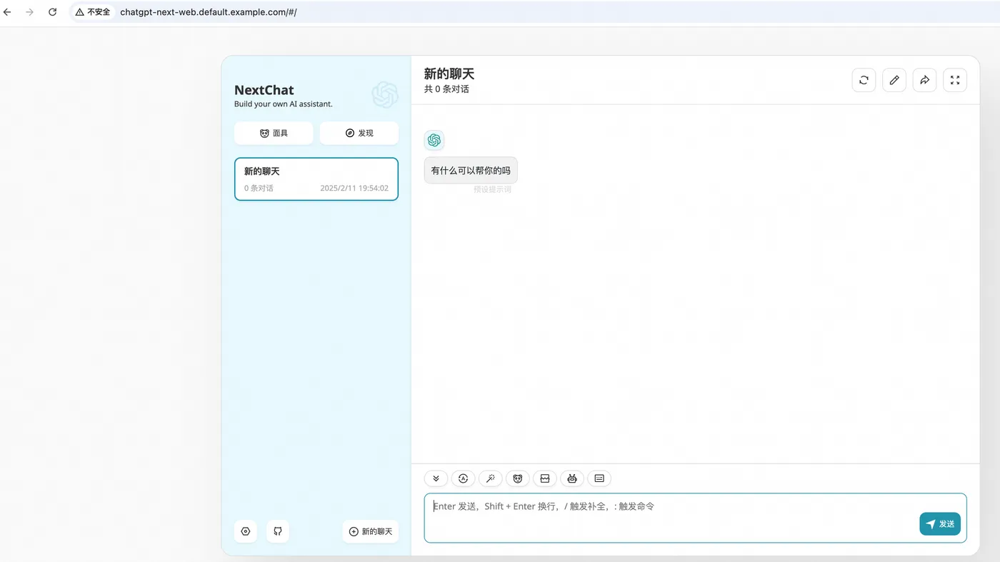The height and width of the screenshot is (562, 1000).
Task: Click the 不安全 site security warning
Action: point(93,12)
